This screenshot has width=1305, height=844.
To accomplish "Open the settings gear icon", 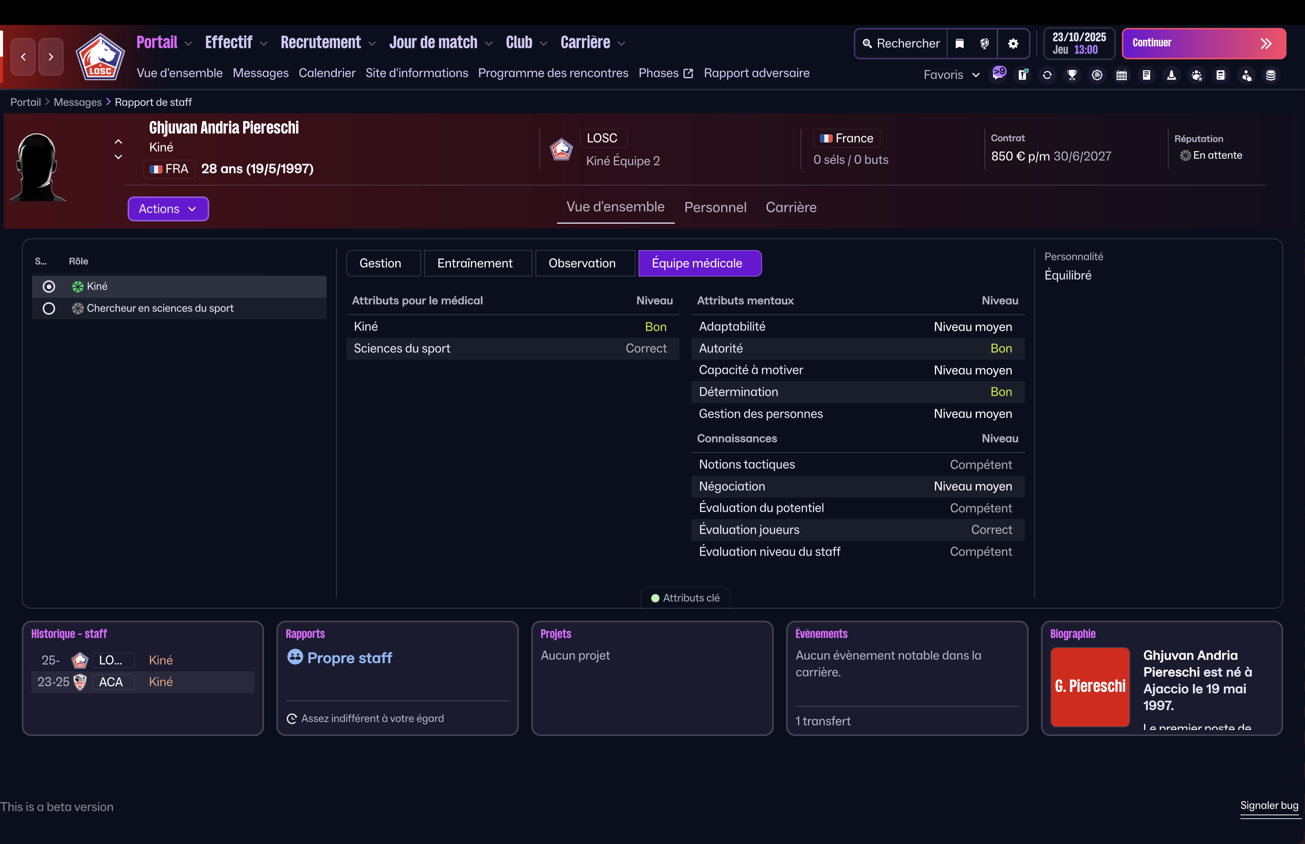I will click(1013, 43).
